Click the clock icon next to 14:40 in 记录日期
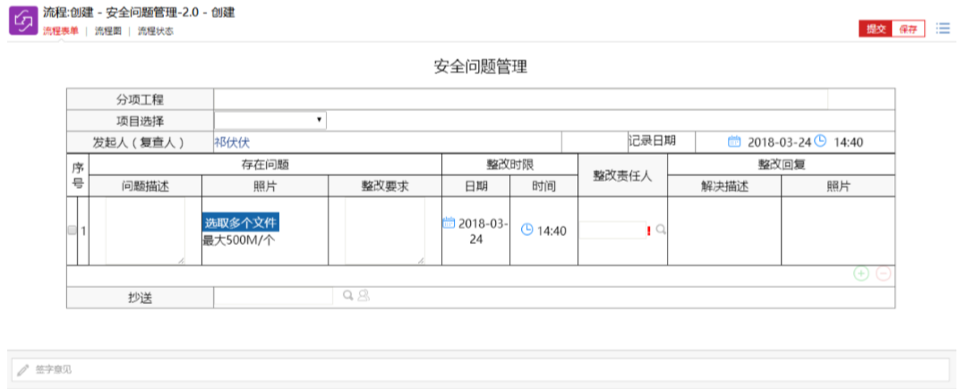 [x=820, y=141]
